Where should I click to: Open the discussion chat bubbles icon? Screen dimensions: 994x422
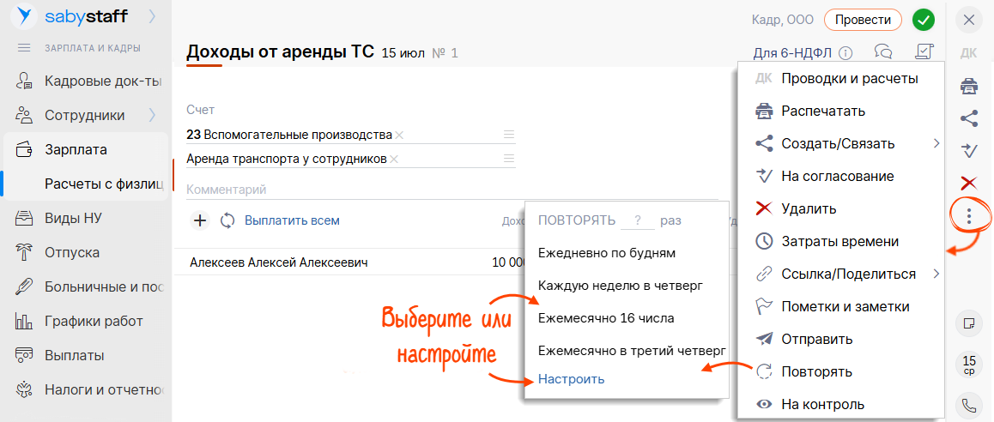point(883,52)
